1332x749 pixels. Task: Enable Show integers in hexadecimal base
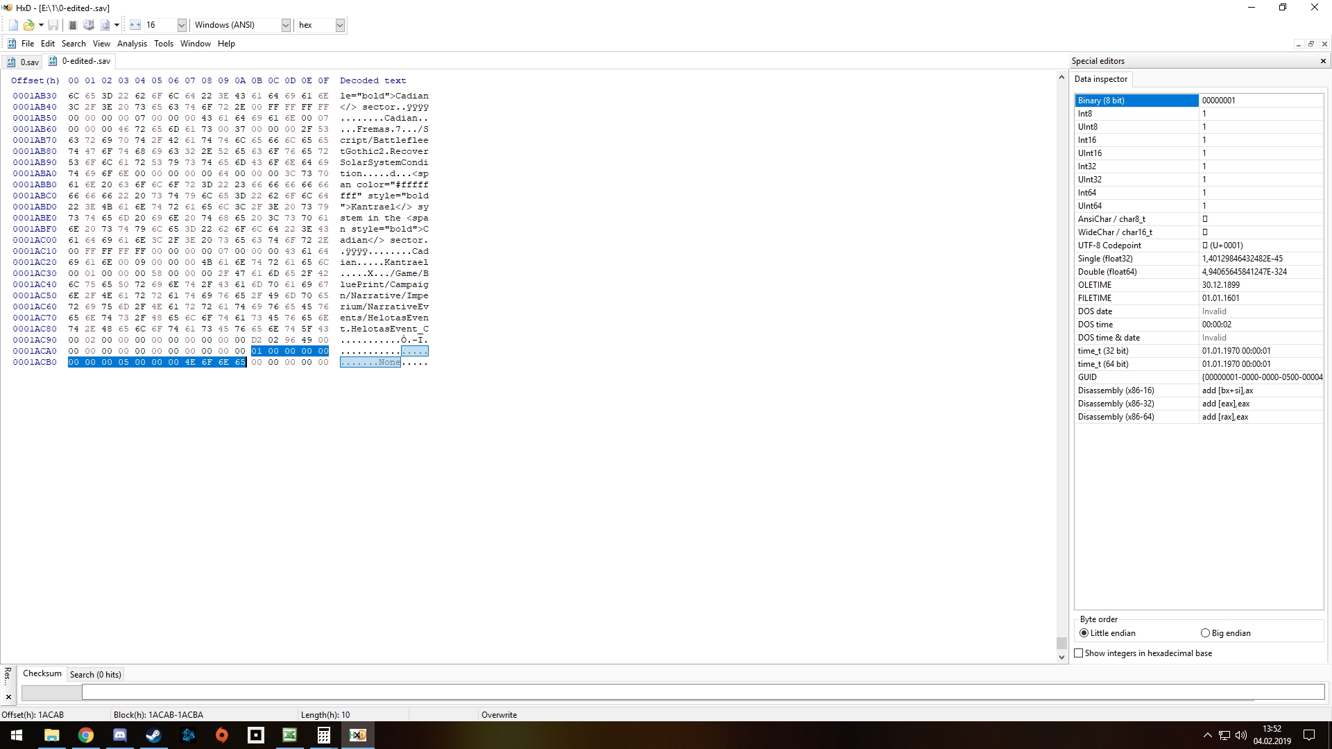click(x=1079, y=653)
